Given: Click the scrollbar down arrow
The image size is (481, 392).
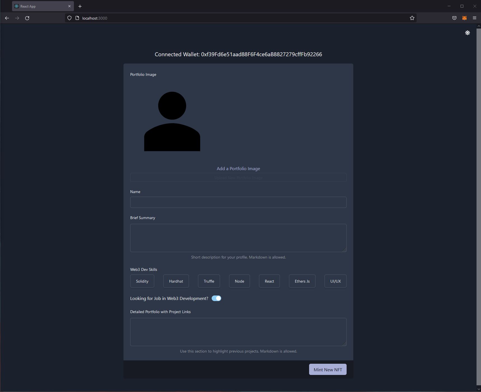Looking at the screenshot, I should pyautogui.click(x=478, y=389).
